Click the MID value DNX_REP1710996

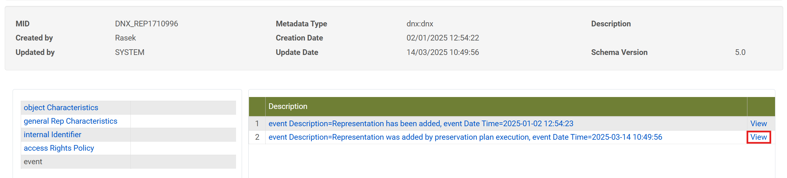tap(146, 24)
